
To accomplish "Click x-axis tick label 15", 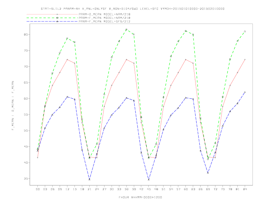I will pyautogui.click(x=75, y=189).
